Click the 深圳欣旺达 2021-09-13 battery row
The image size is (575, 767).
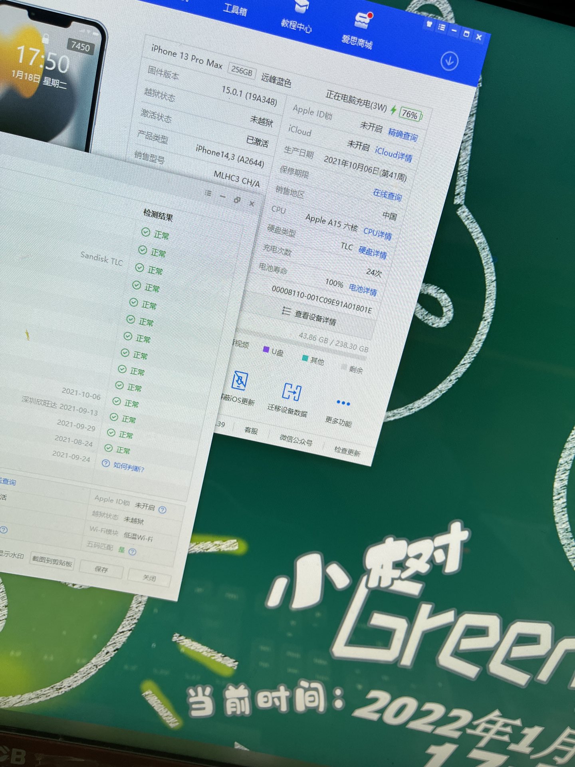(60, 406)
